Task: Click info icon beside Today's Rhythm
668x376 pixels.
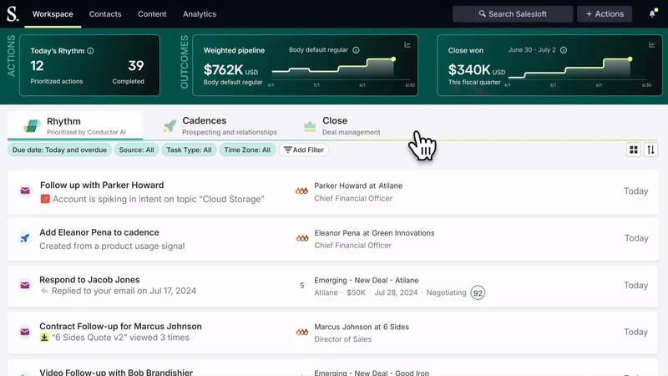Action: pos(90,51)
